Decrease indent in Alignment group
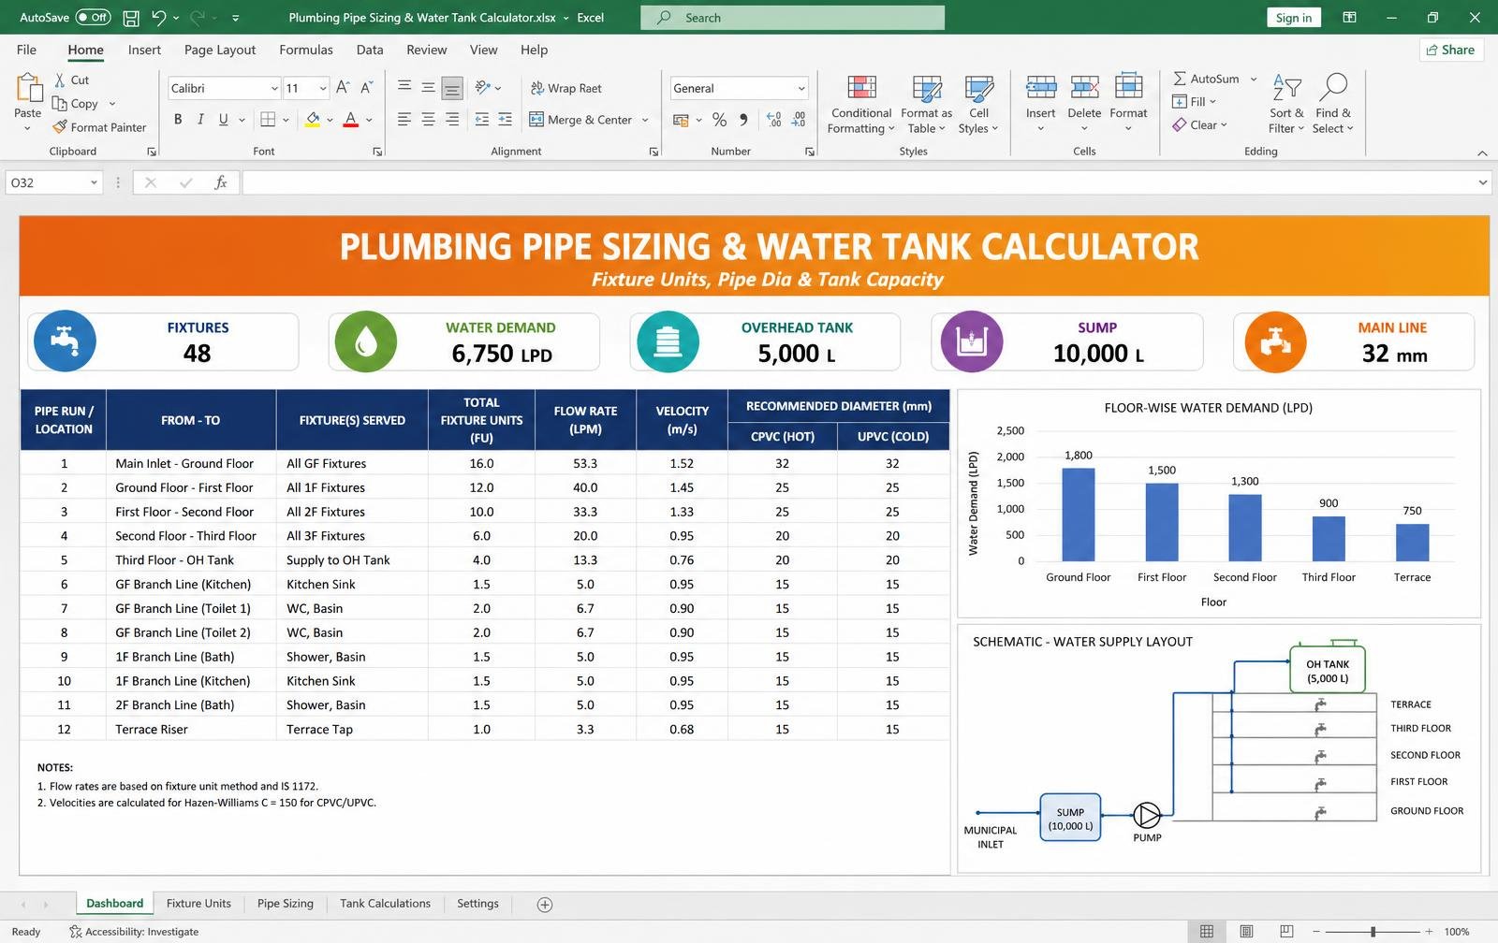The height and width of the screenshot is (943, 1498). pyautogui.click(x=482, y=119)
